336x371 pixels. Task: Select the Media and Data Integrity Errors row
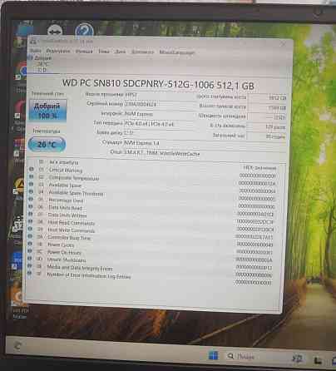pos(149,271)
